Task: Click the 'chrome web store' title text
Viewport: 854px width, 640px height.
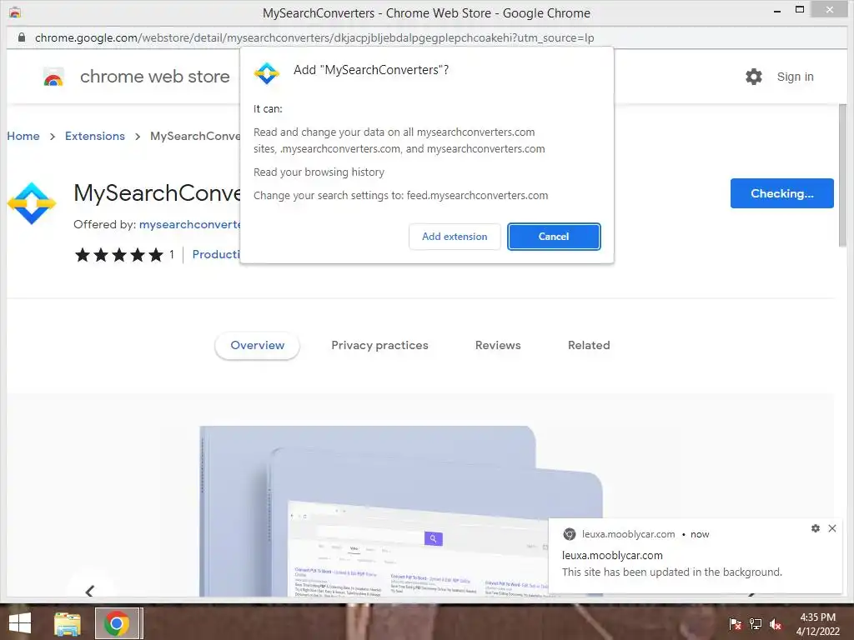Action: 154,77
